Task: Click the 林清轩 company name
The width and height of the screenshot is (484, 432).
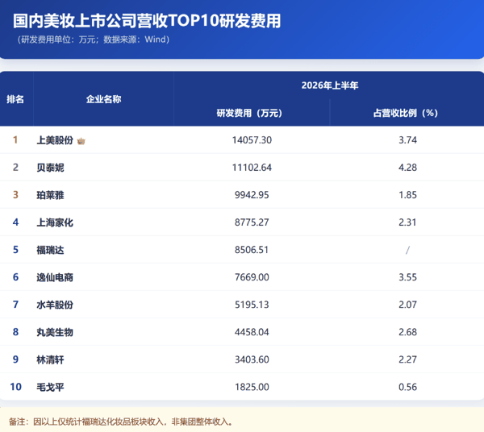Action: 50,359
